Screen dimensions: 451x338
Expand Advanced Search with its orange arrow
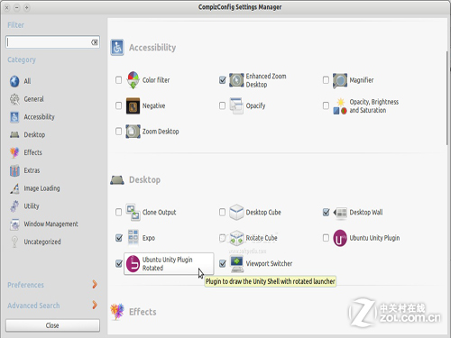[x=95, y=306]
